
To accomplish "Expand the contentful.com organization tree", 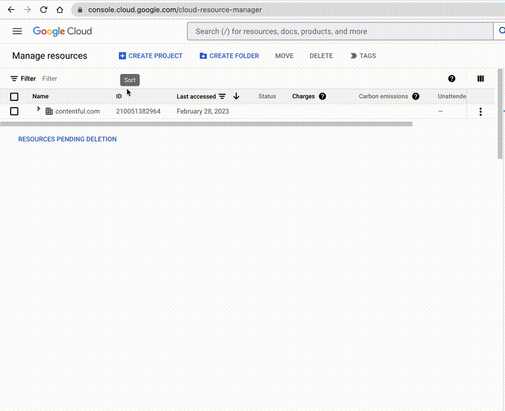I will pyautogui.click(x=39, y=109).
